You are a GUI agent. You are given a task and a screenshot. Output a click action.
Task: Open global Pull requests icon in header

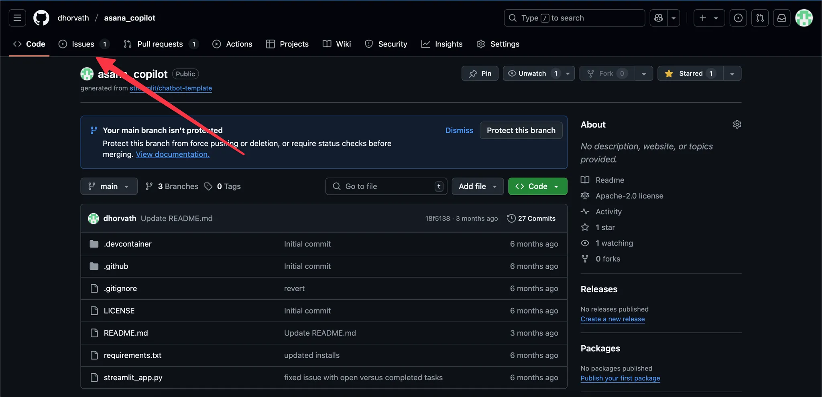[760, 18]
